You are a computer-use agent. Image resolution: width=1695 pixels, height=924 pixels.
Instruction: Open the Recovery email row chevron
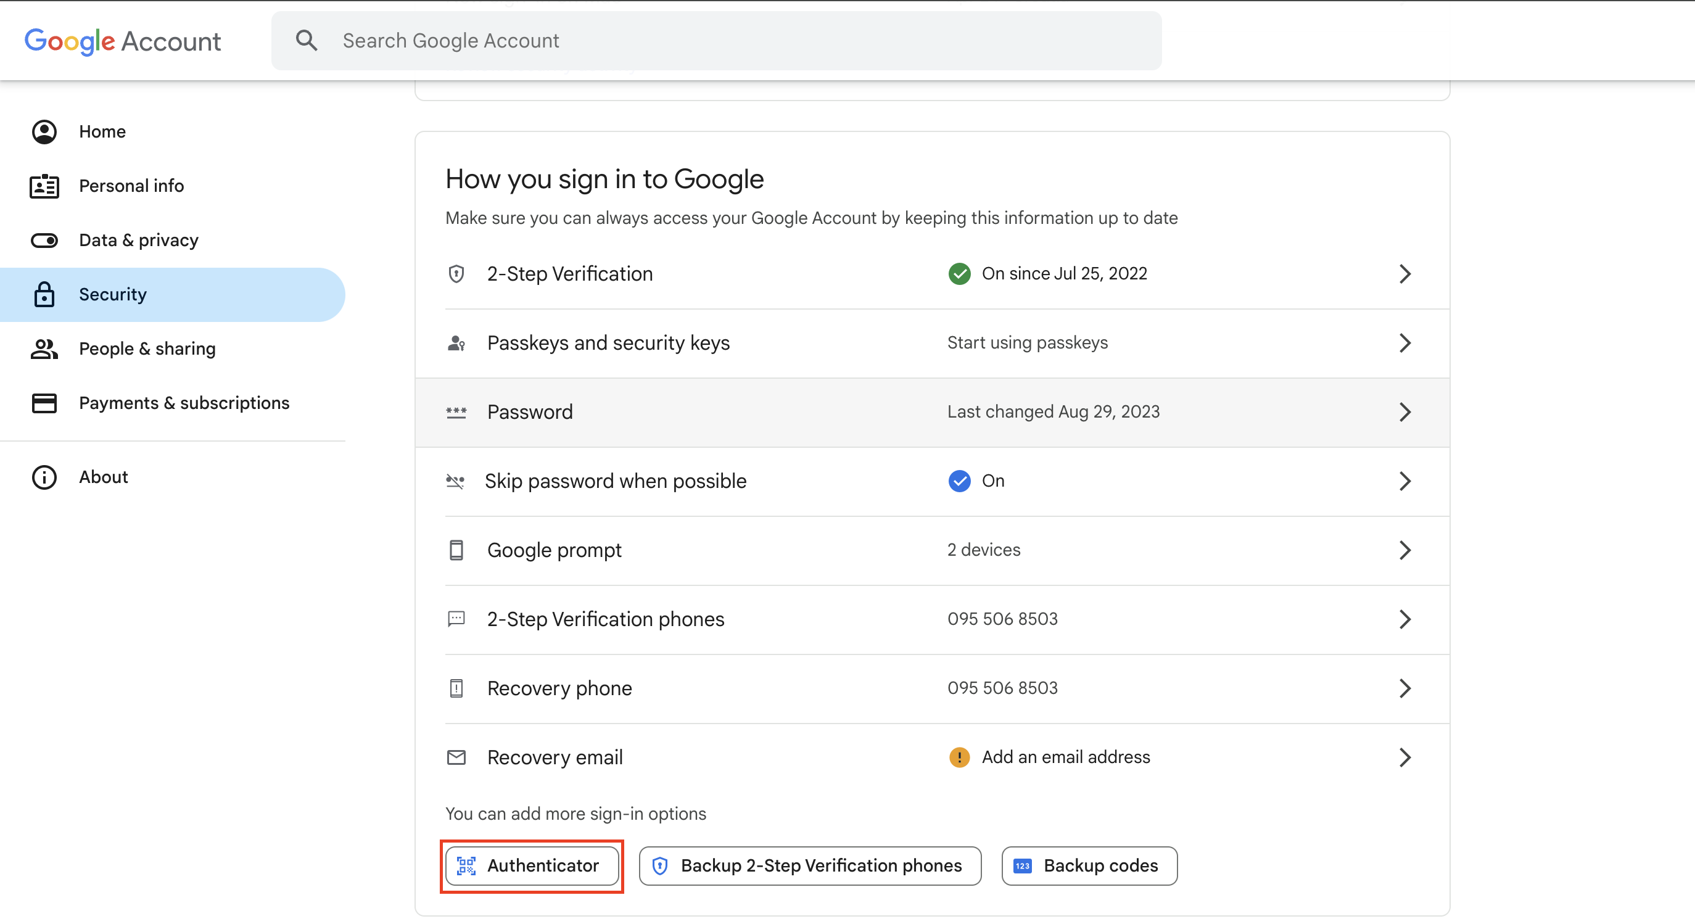pos(1405,757)
